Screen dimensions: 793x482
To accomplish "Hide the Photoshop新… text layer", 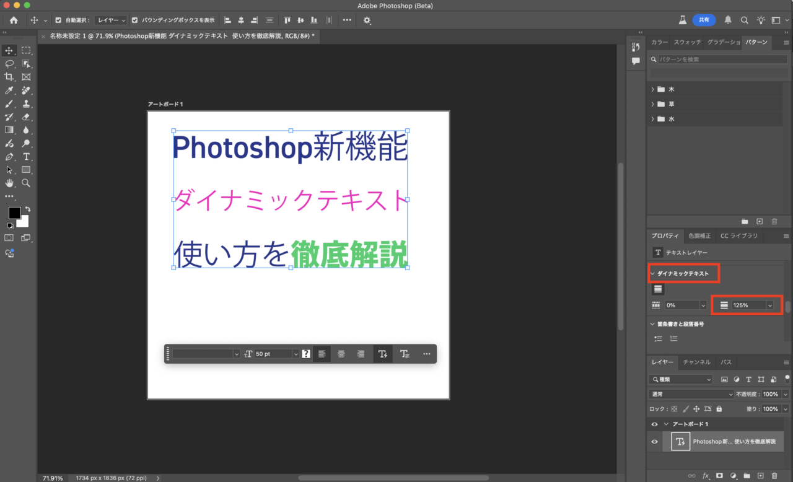I will coord(654,442).
